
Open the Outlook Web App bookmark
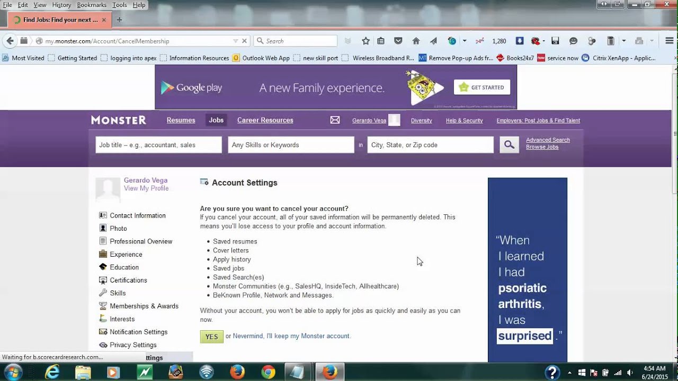(261, 58)
